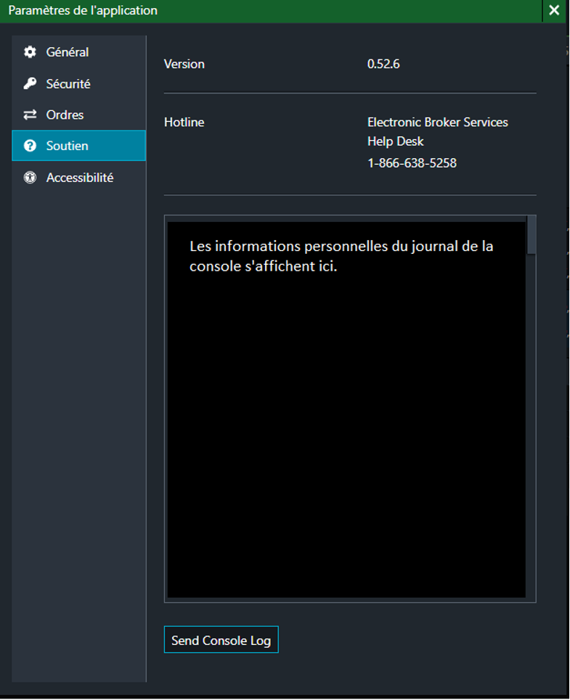Click the version number 0.52.6
Screen dimensions: 570x700
(383, 64)
